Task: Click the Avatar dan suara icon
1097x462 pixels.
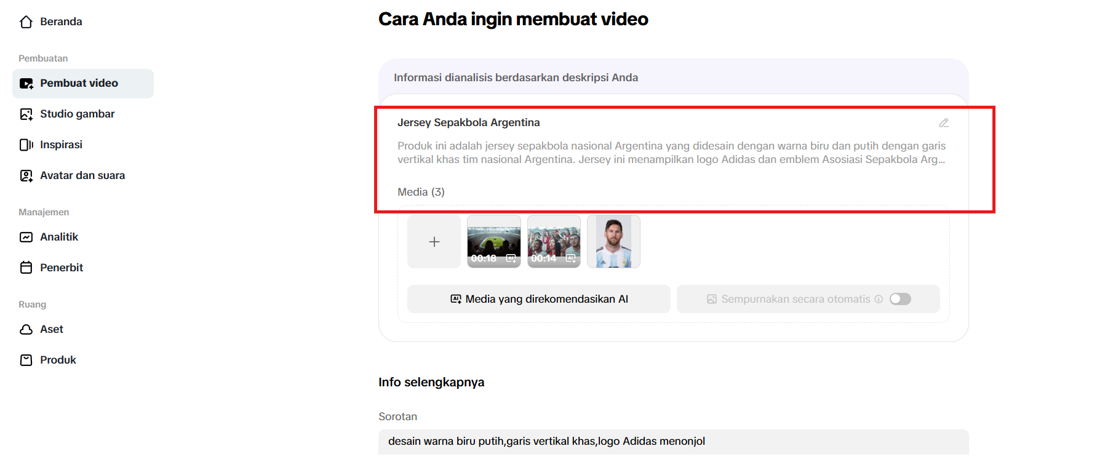Action: (26, 176)
